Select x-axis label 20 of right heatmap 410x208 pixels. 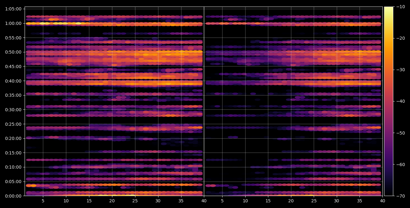[291, 201]
